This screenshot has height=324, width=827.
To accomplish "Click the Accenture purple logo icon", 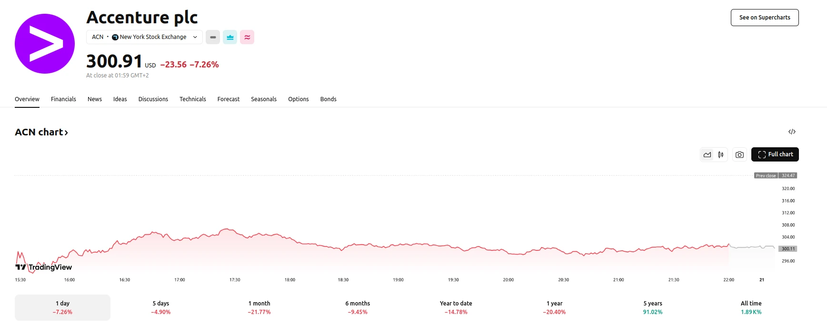I will 45,44.
